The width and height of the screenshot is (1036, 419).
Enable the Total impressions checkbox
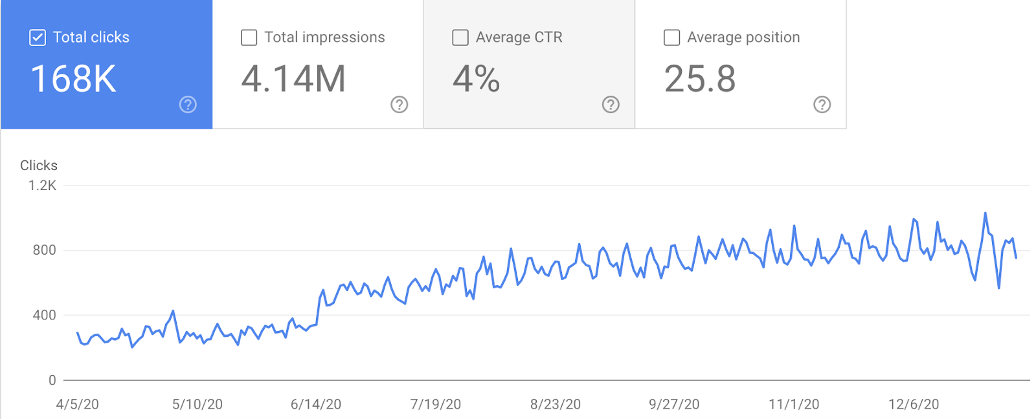pos(249,38)
